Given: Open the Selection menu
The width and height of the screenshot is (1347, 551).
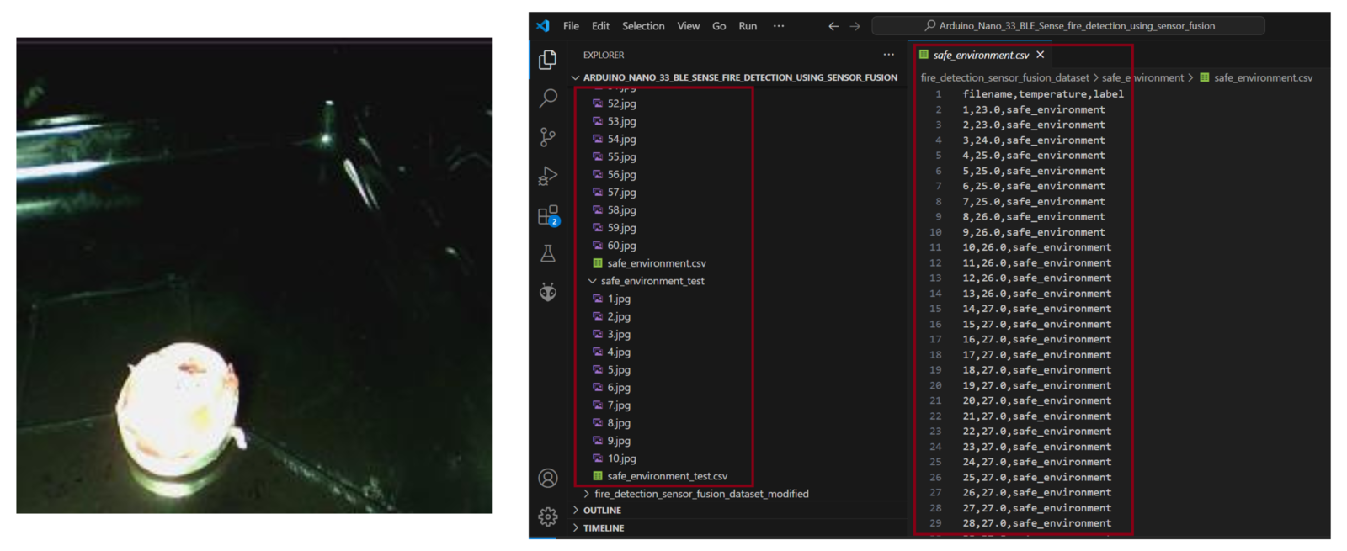Looking at the screenshot, I should (643, 26).
